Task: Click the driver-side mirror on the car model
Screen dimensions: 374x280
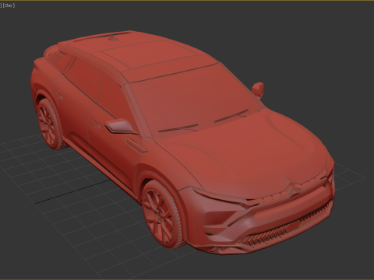Action: pos(119,126)
